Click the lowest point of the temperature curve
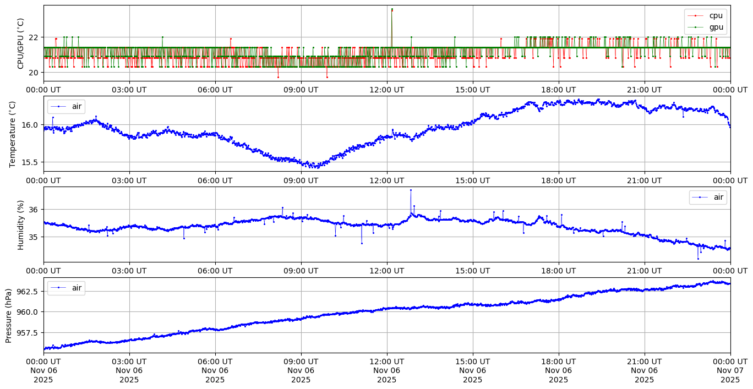 pos(310,167)
